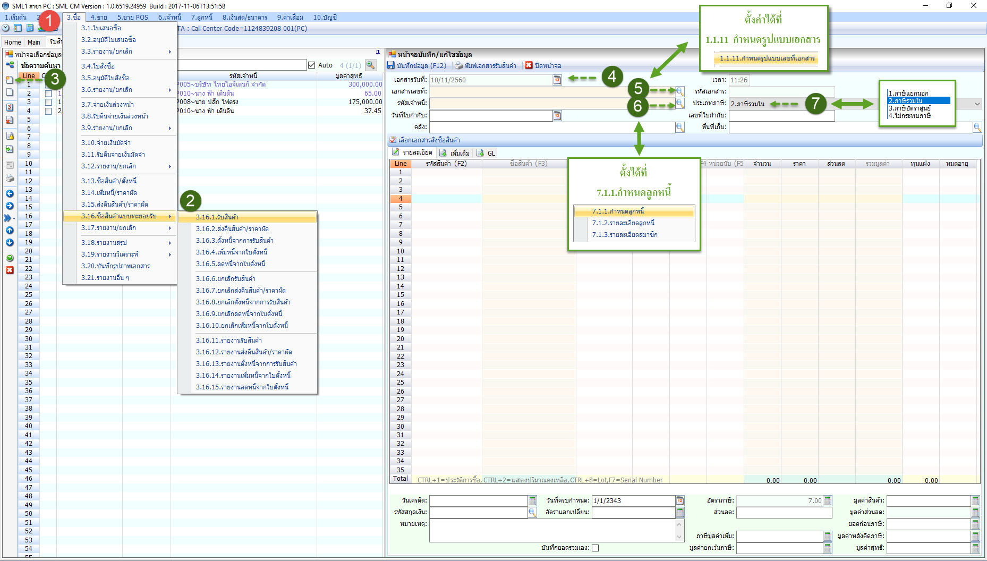Tick the checkbox in list row 3
This screenshot has height=561, width=987.
(x=48, y=102)
